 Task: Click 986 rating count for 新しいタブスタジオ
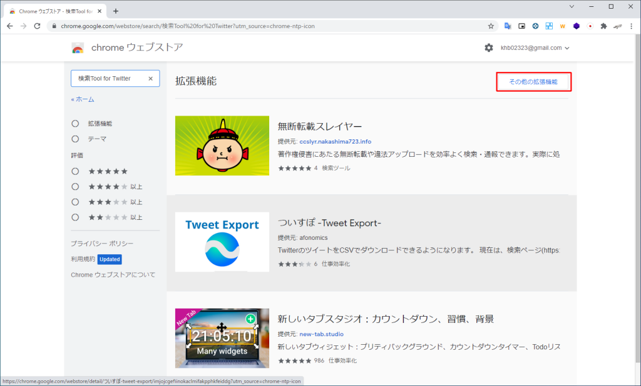click(x=319, y=360)
